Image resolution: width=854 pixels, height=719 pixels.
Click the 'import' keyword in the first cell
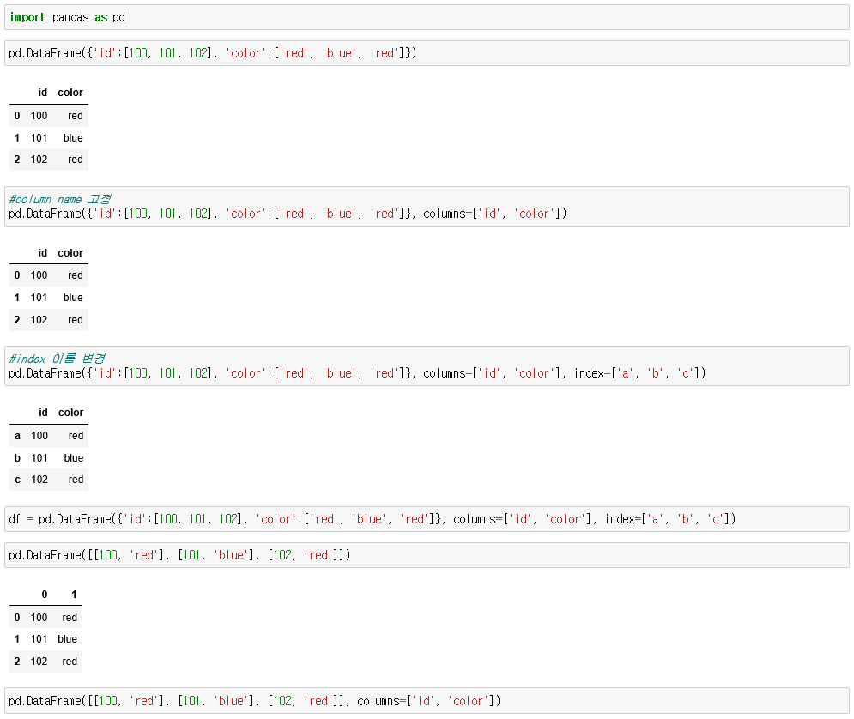click(x=27, y=17)
